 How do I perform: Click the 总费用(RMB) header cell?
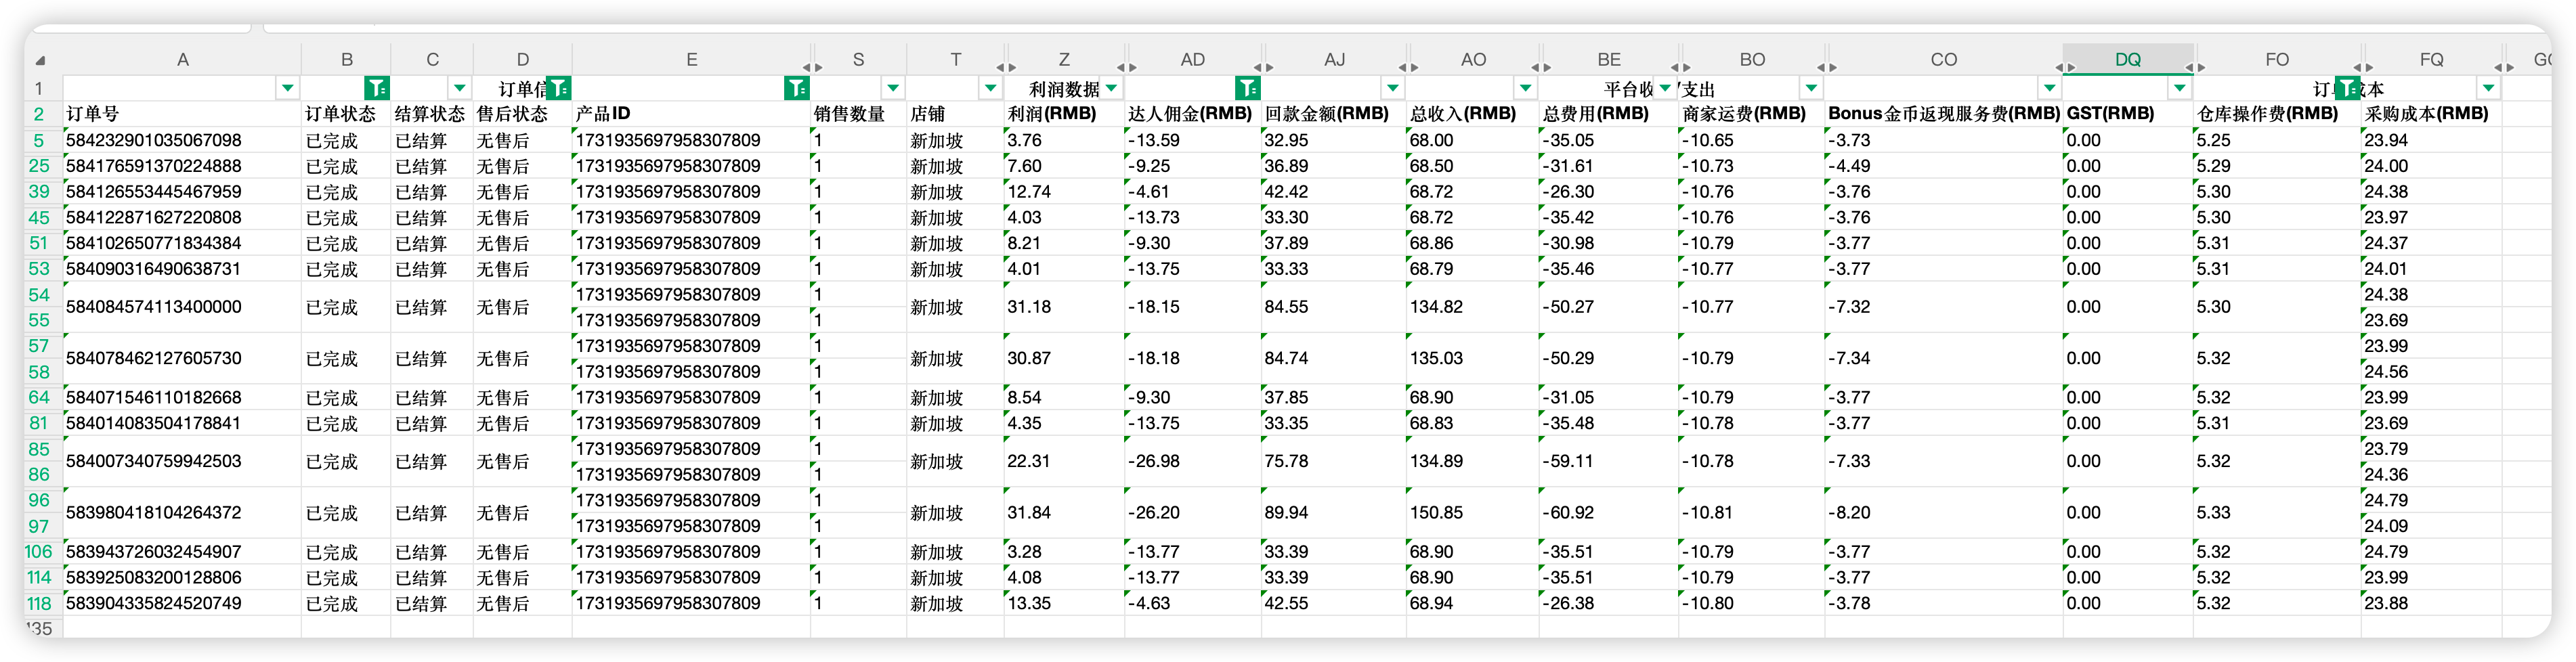(1609, 114)
